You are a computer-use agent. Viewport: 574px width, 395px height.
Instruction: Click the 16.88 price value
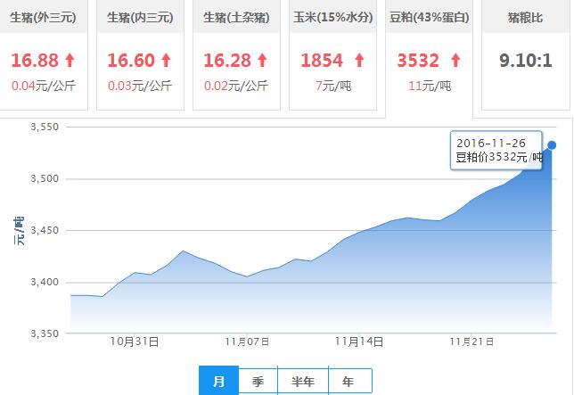point(35,61)
